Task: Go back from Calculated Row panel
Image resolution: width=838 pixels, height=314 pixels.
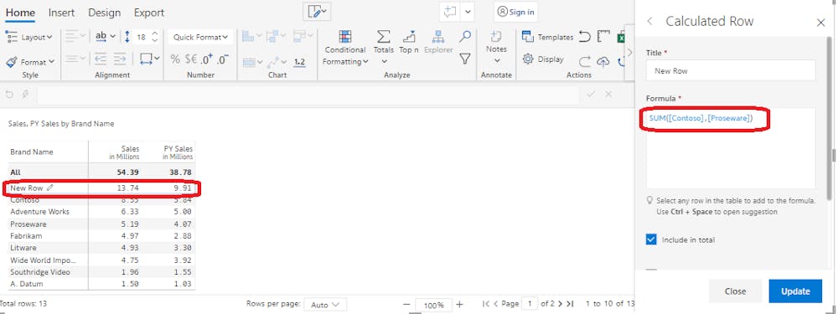Action: [x=650, y=22]
